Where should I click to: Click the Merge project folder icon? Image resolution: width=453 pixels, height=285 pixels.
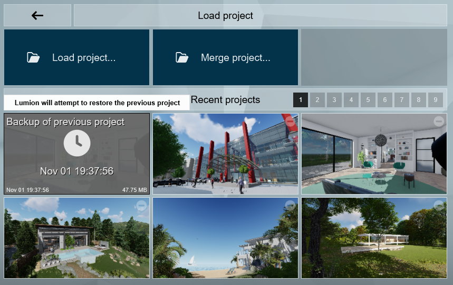pyautogui.click(x=182, y=58)
